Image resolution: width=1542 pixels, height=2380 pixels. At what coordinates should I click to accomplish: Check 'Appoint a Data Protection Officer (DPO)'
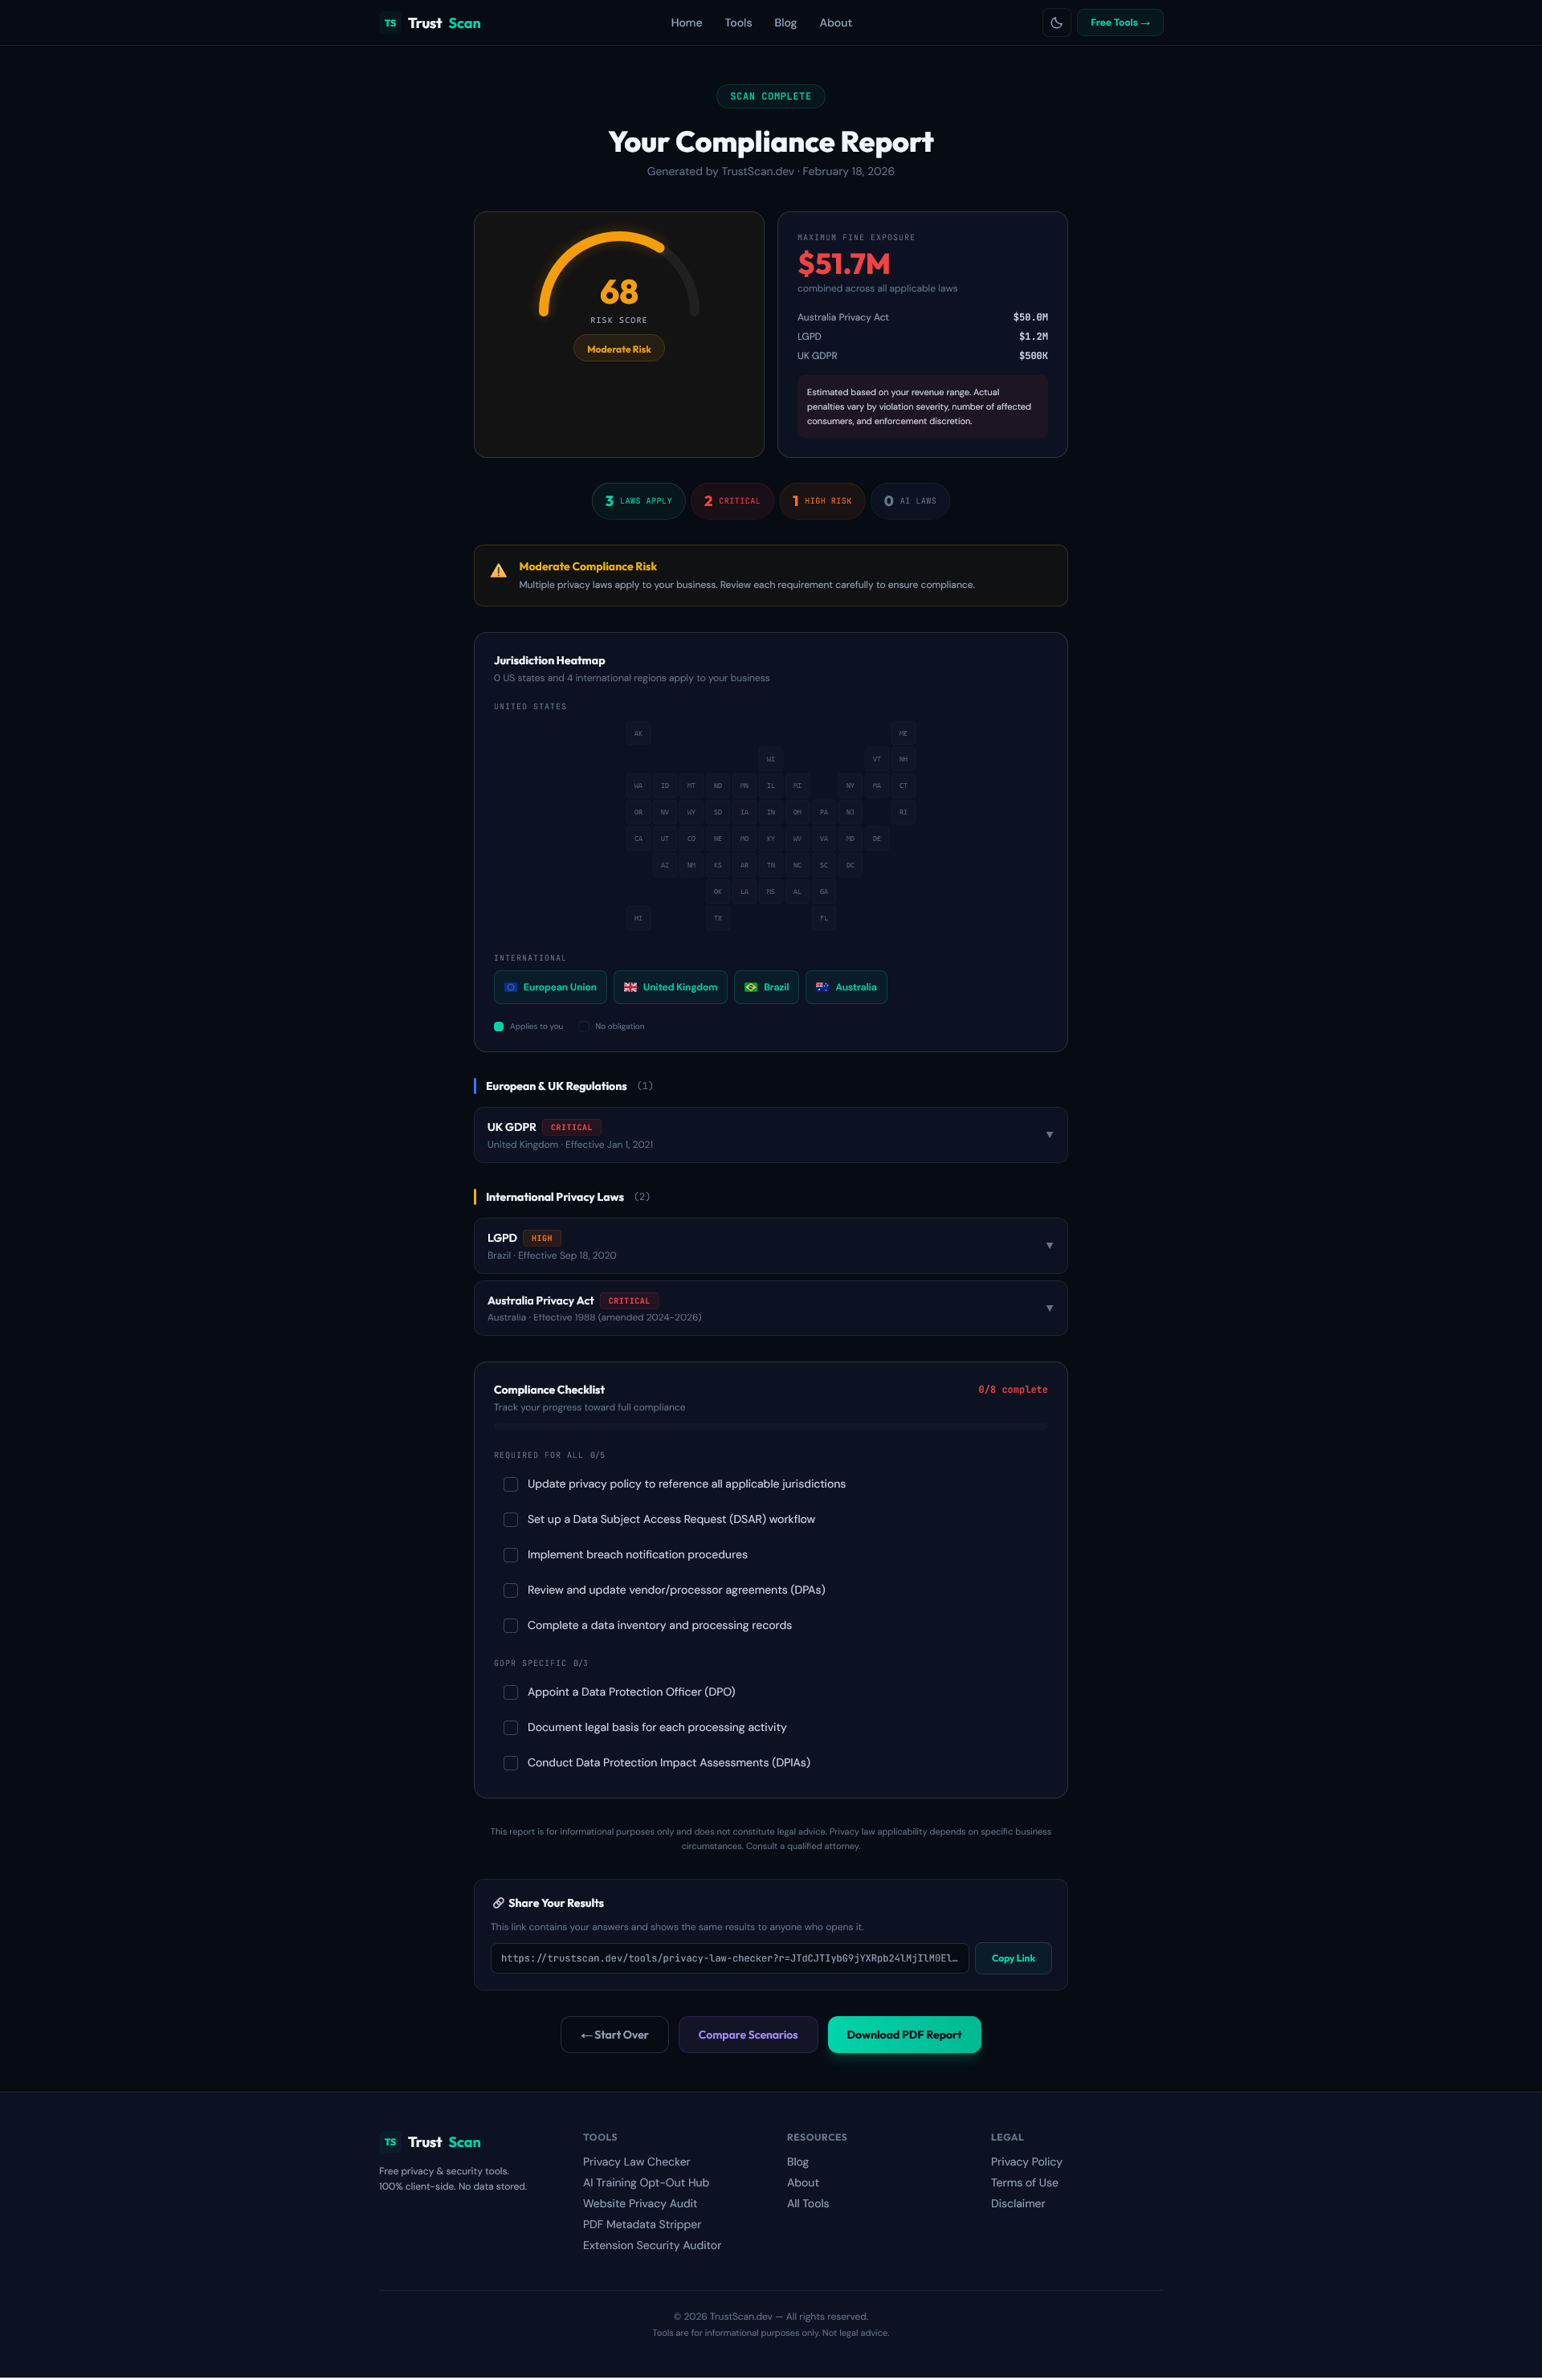pyautogui.click(x=511, y=1692)
